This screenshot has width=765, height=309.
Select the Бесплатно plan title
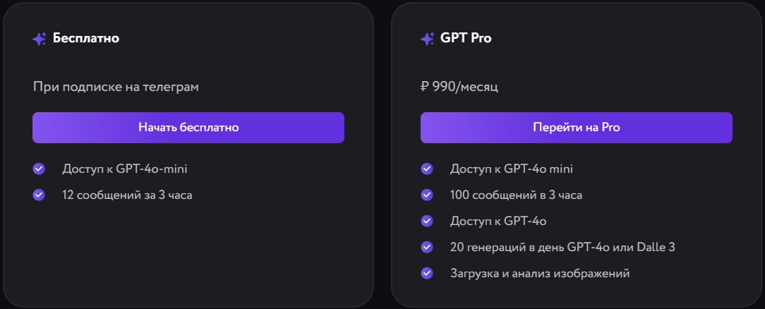pos(86,38)
